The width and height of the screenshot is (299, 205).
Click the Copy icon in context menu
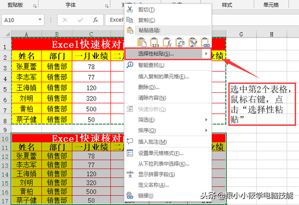point(130,20)
